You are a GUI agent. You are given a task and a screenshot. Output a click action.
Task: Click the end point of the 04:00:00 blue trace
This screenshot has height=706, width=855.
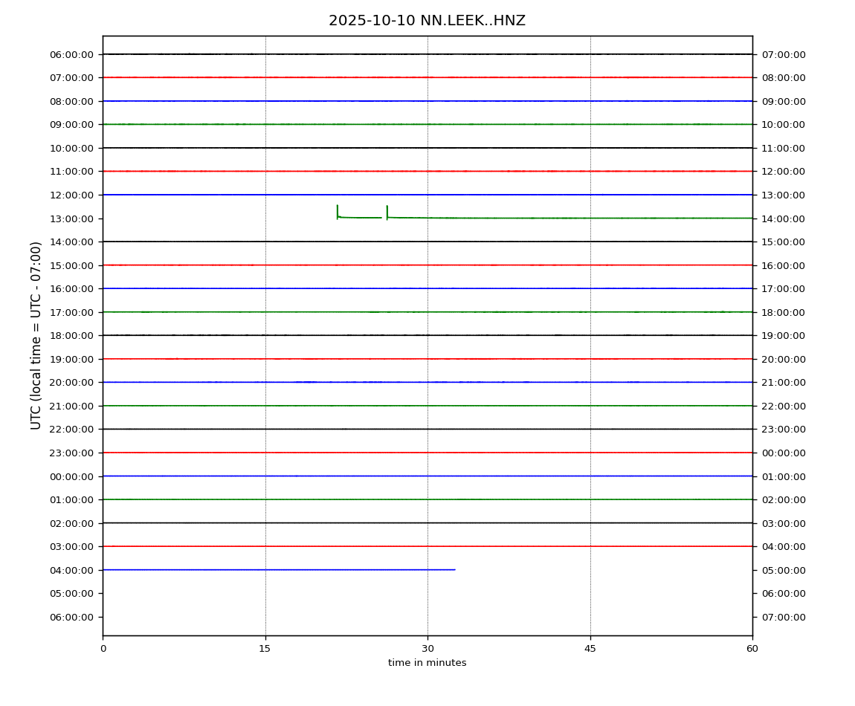[454, 570]
